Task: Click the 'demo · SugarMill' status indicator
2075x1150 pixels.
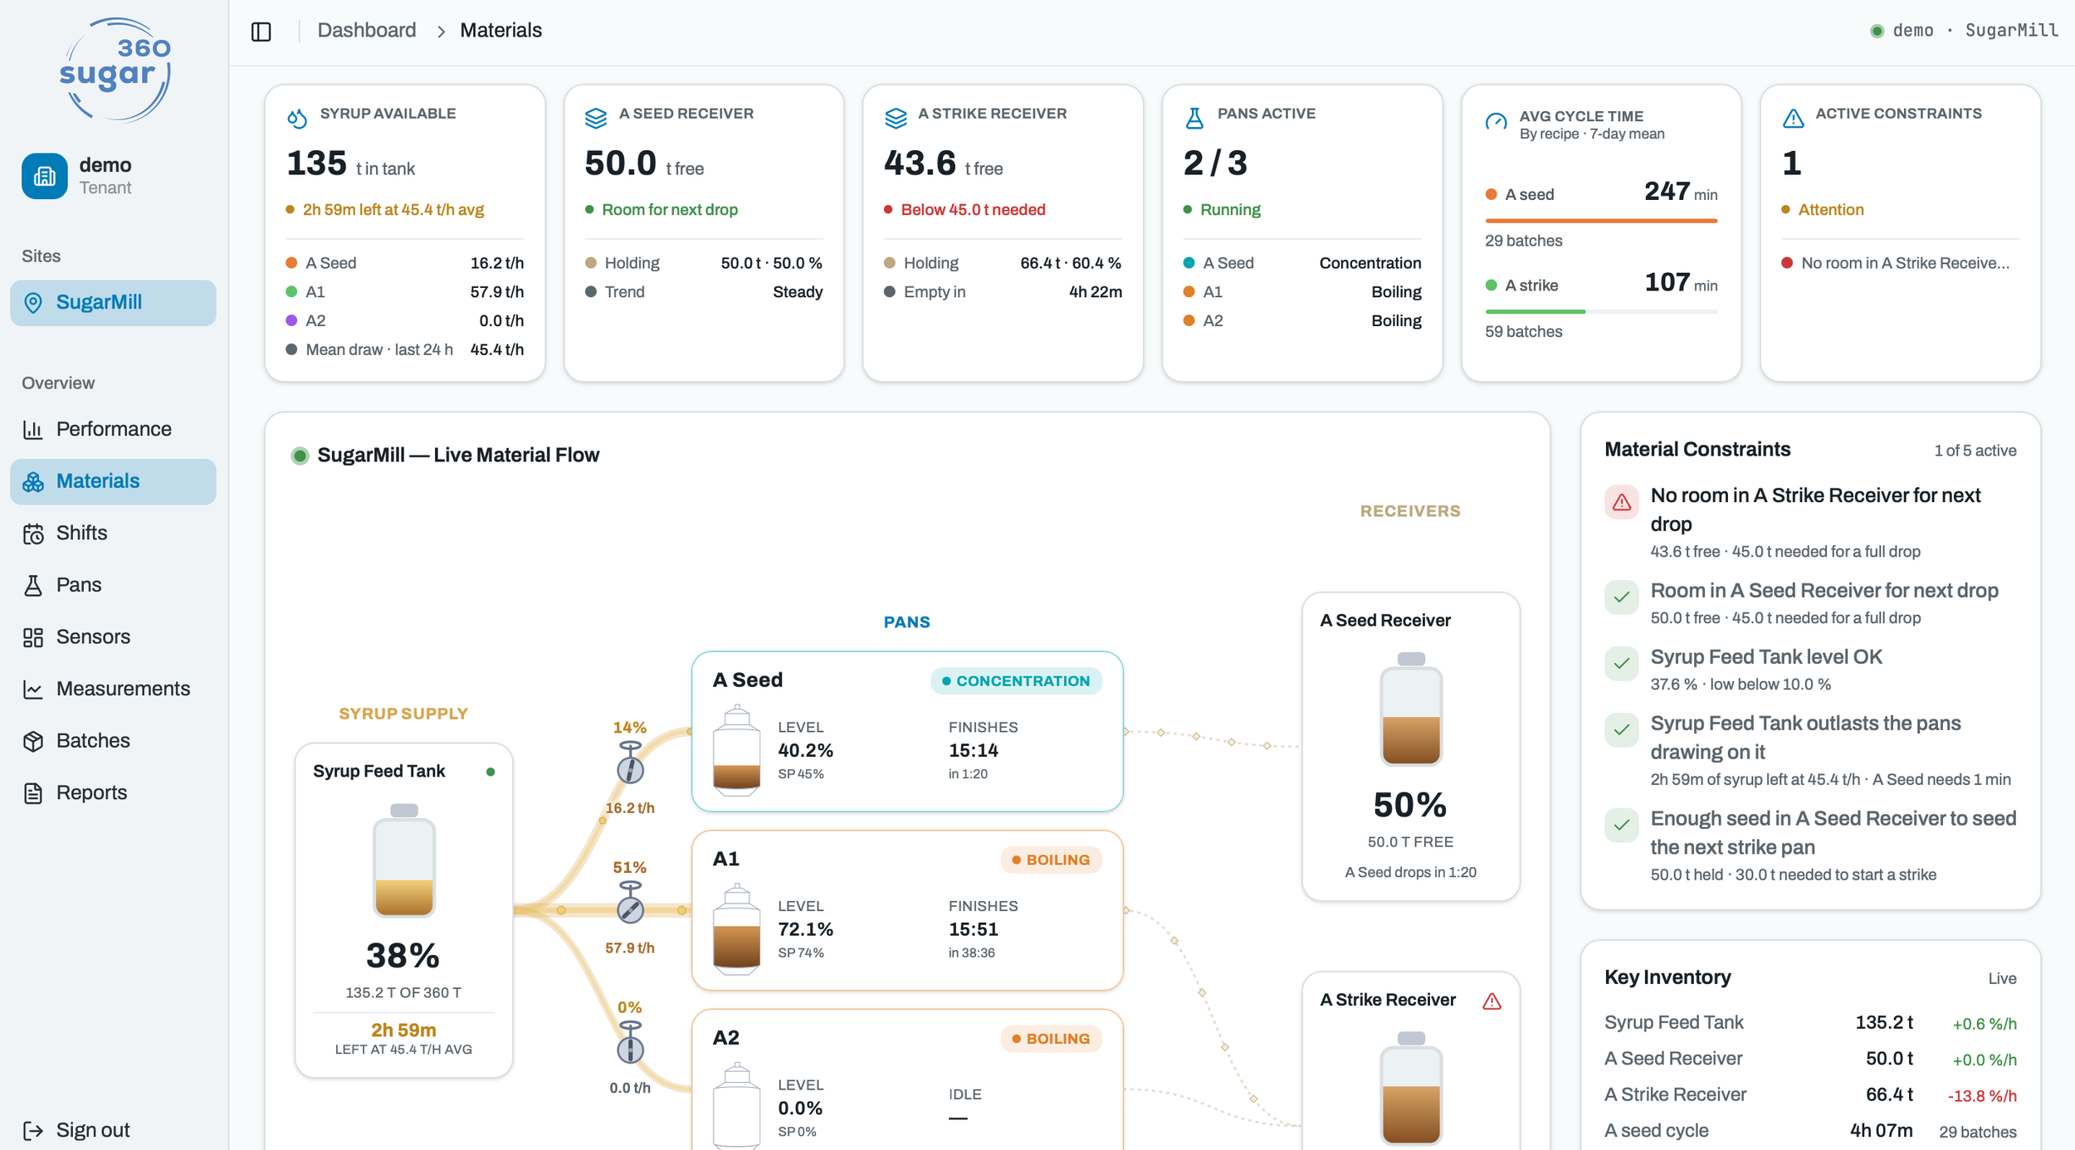Action: point(1964,31)
